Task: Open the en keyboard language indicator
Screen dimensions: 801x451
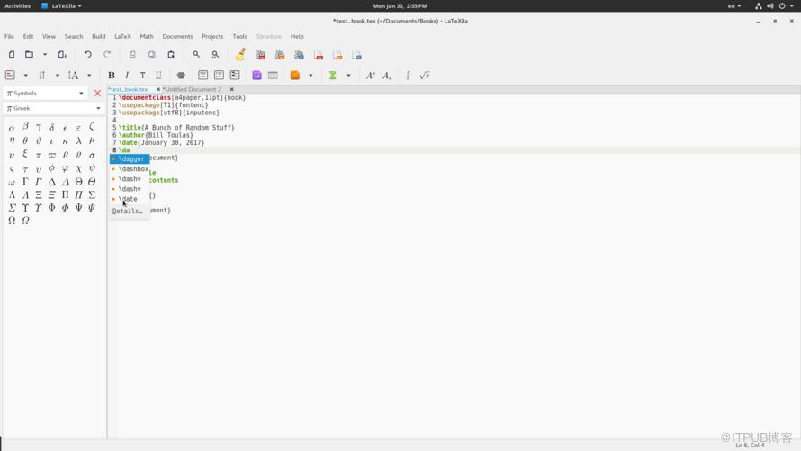Action: [x=734, y=6]
